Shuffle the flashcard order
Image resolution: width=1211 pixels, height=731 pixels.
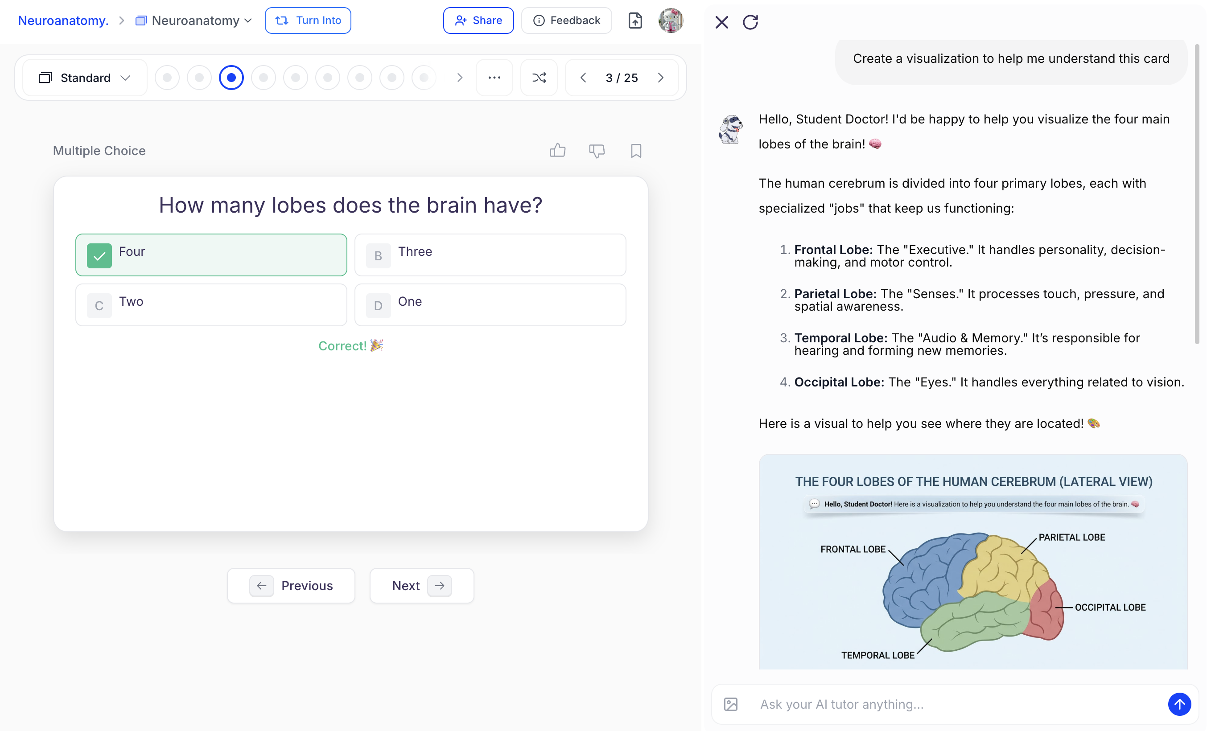click(539, 78)
